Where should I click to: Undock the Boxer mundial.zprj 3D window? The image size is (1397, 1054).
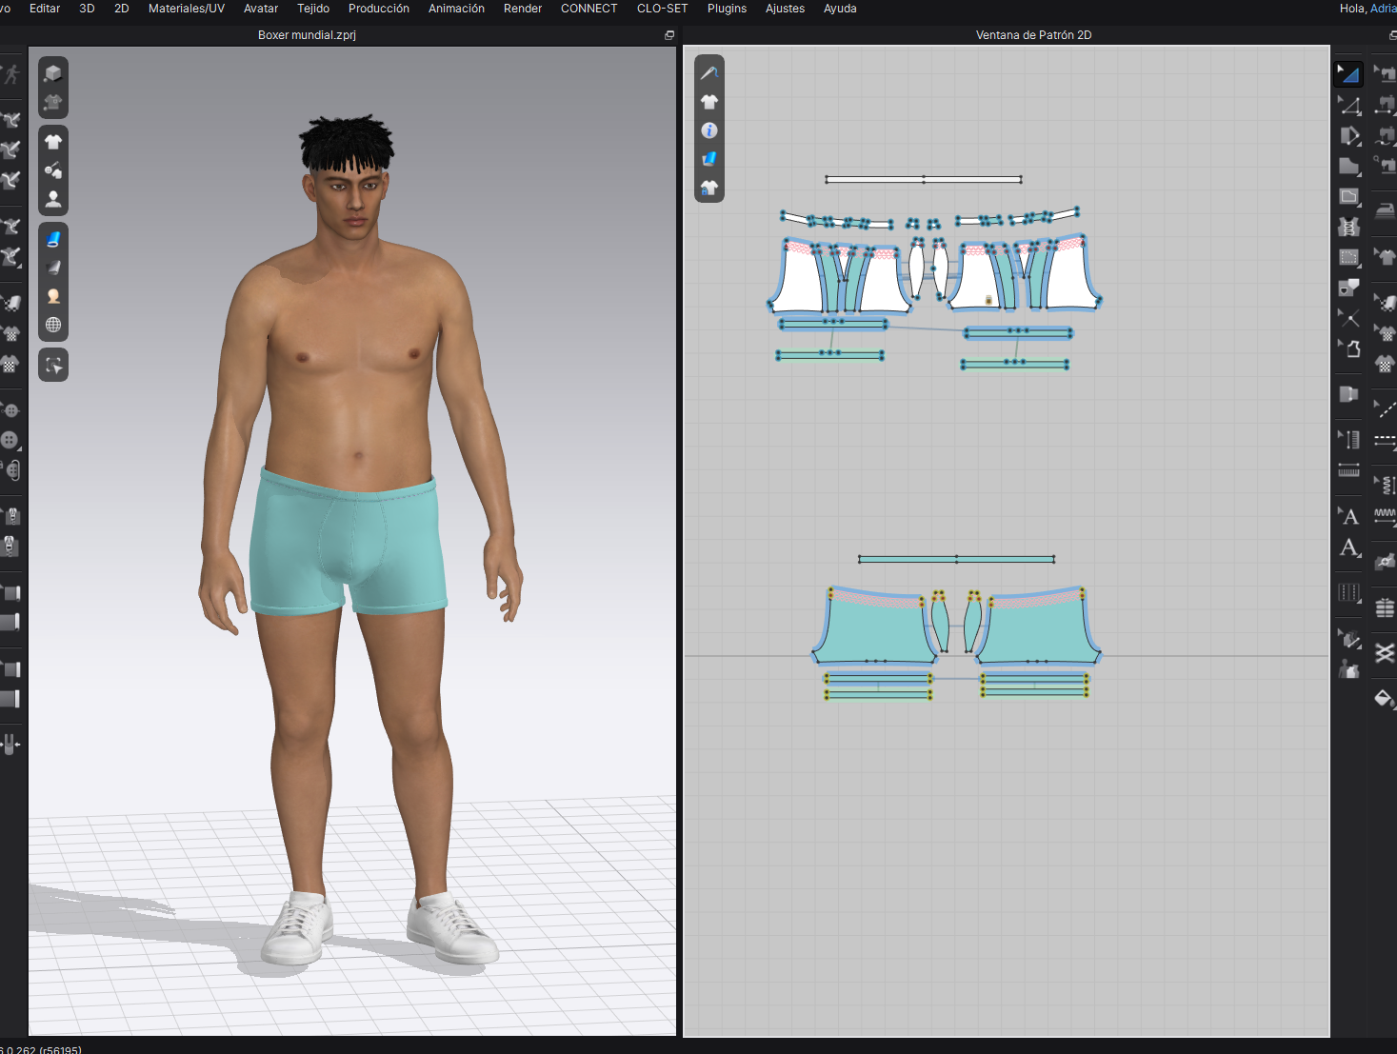pos(669,35)
